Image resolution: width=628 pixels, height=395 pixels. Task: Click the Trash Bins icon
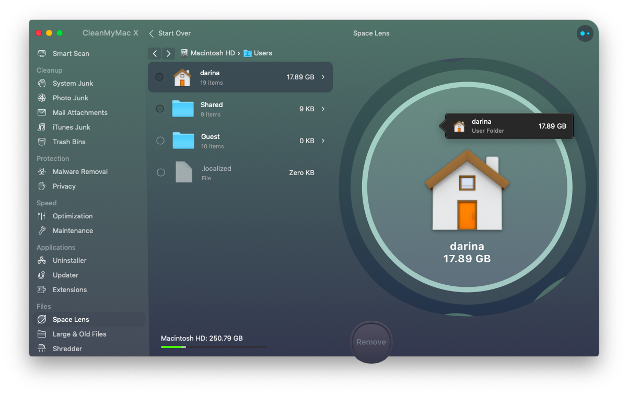click(x=42, y=142)
